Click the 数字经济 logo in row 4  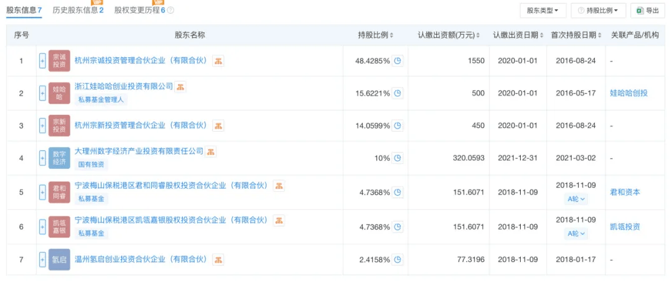click(x=59, y=158)
